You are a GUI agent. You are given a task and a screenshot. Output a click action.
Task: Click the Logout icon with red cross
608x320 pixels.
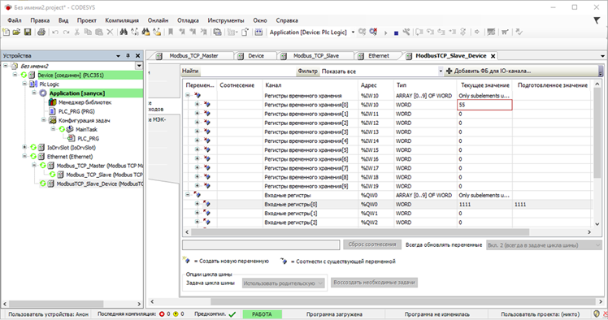tap(373, 32)
